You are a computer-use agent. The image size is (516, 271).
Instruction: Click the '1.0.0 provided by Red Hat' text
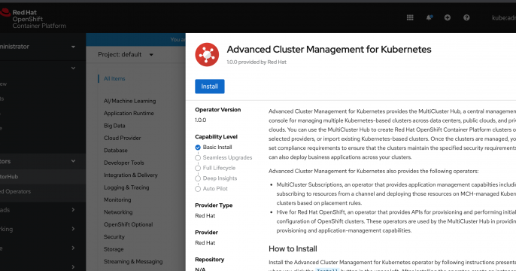click(256, 62)
